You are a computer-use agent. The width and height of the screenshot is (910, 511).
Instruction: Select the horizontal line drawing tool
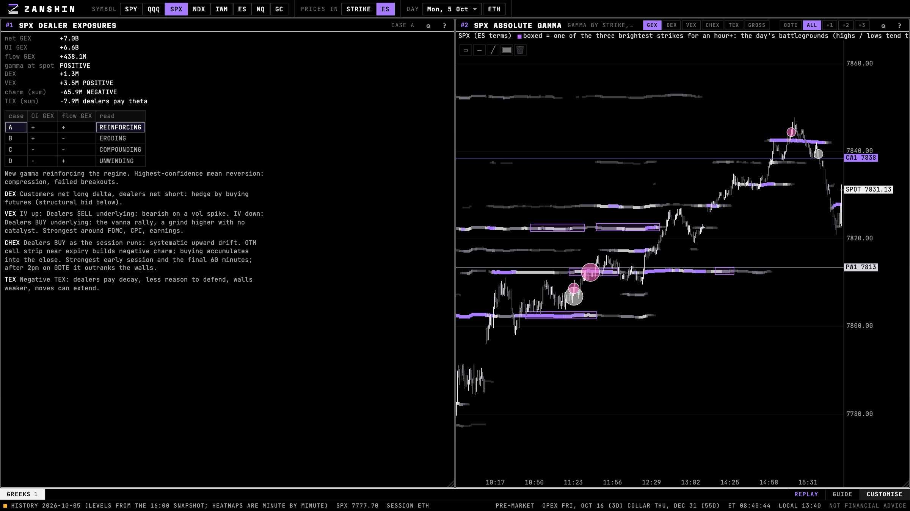pos(479,50)
